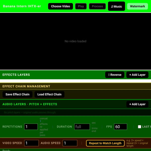Screen dimensions: 151x151
Task: Click the Ready status text
Action: (6, 150)
